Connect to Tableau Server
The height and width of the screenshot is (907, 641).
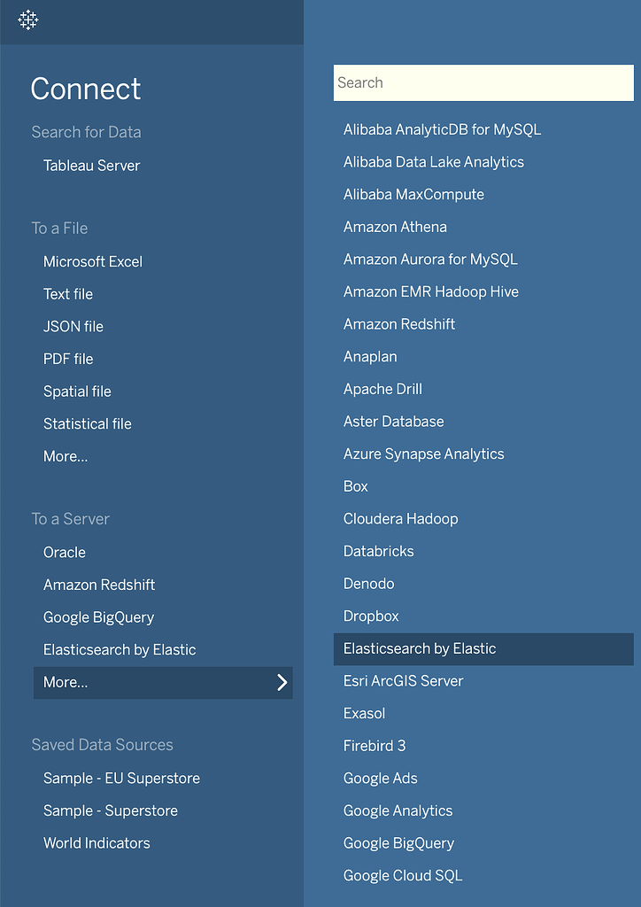pos(91,166)
